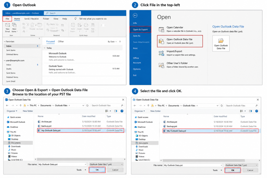The image size is (267, 178).
Task: Click the sort direction arrow beside By Date
Action: pos(120,41)
